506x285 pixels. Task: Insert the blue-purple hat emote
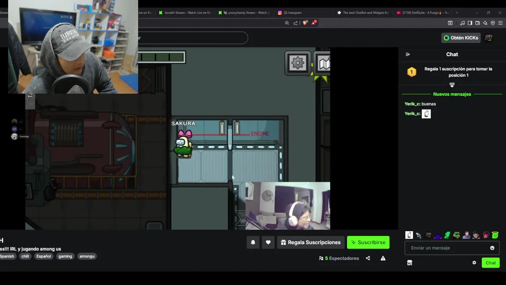pos(438,235)
